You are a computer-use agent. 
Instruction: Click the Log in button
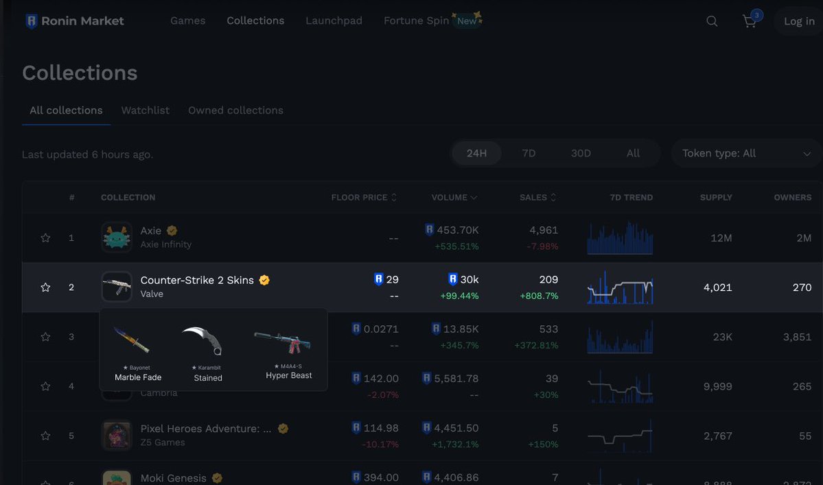click(799, 21)
